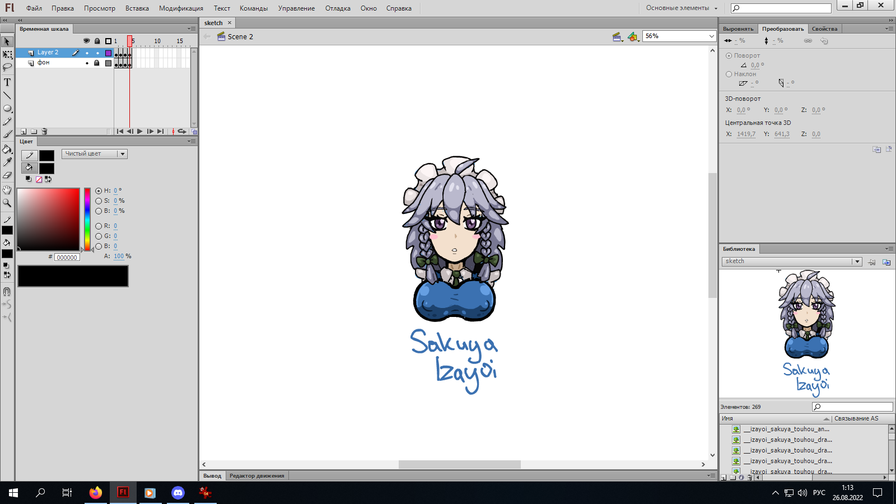
Task: Switch to the Свойства tab
Action: [x=824, y=29]
